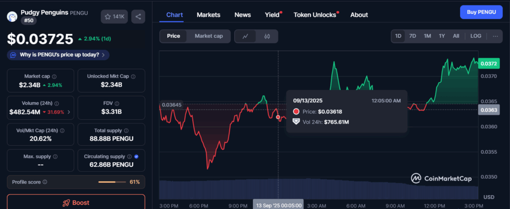Open the Markets tab
Screen dimensions: 510x209
point(209,15)
